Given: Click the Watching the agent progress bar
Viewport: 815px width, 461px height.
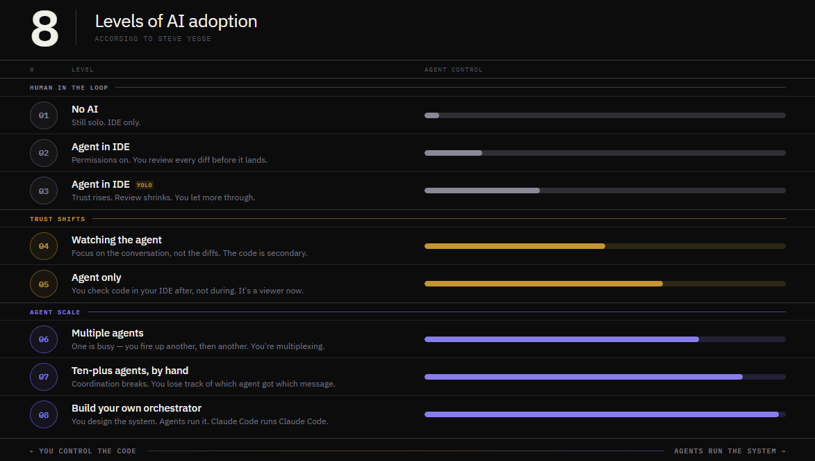Looking at the screenshot, I should (x=605, y=246).
